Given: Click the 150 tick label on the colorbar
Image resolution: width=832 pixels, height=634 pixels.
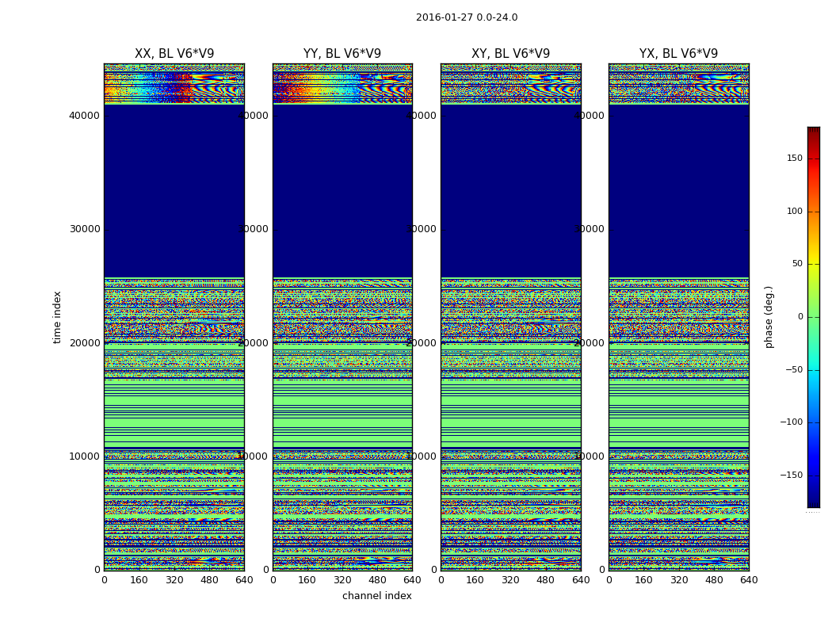Looking at the screenshot, I should click(794, 158).
